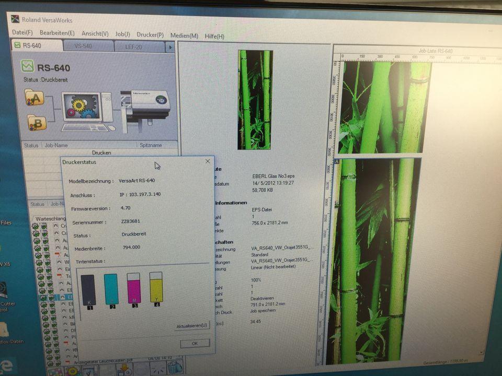Screen dimensions: 502x376
Task: Click the Status column header in print list
Action: pyautogui.click(x=31, y=146)
